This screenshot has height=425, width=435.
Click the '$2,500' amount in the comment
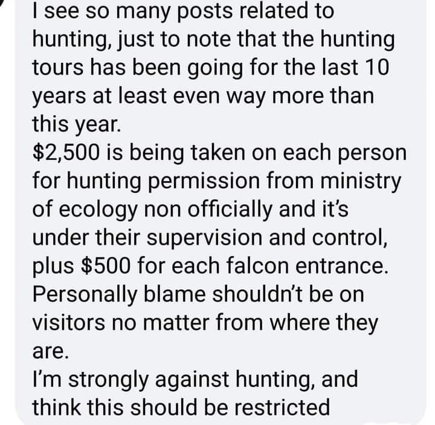(x=66, y=153)
